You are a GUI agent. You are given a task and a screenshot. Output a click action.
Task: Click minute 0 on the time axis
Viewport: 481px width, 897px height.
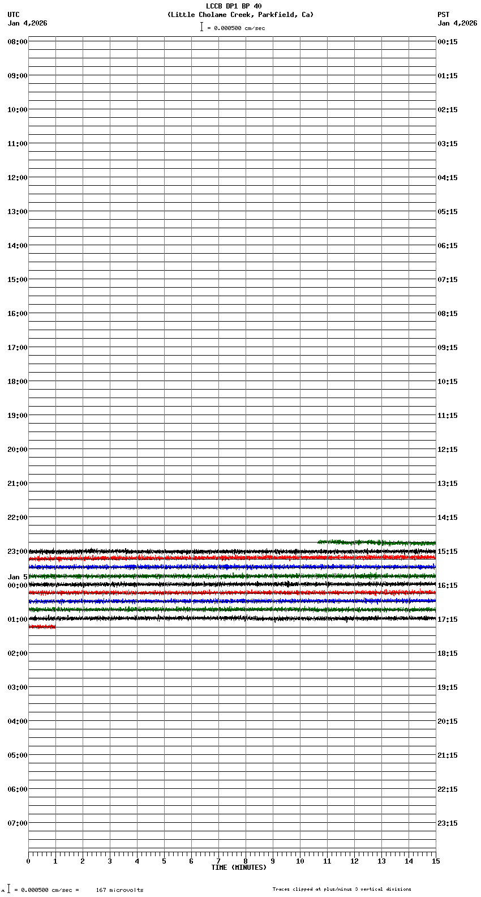28,861
